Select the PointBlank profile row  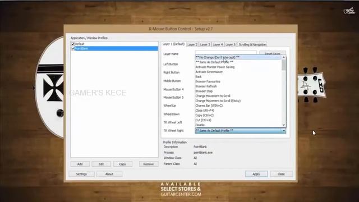(114, 48)
